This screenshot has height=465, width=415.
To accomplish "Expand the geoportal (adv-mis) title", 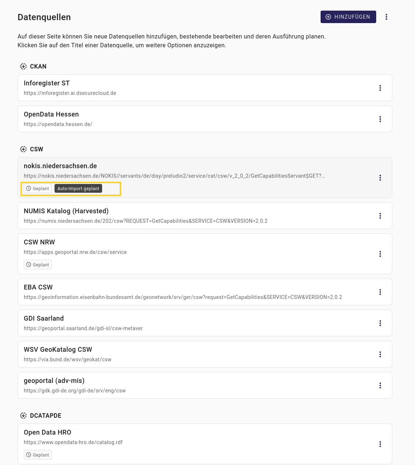I will (54, 381).
